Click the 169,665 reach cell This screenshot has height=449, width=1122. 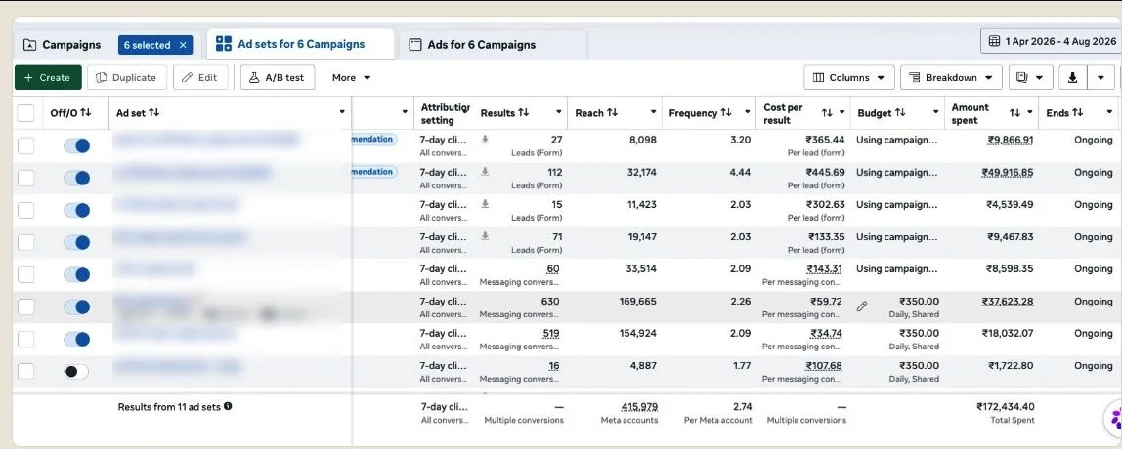tap(637, 301)
